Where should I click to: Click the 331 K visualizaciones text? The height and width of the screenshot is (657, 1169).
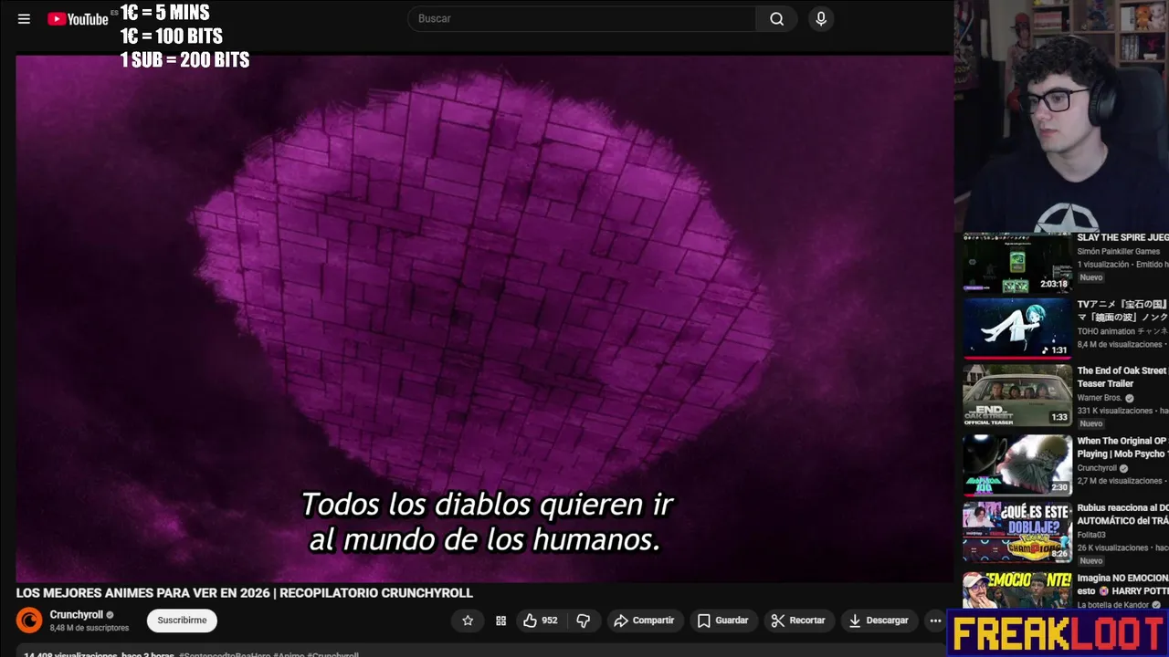(1116, 411)
